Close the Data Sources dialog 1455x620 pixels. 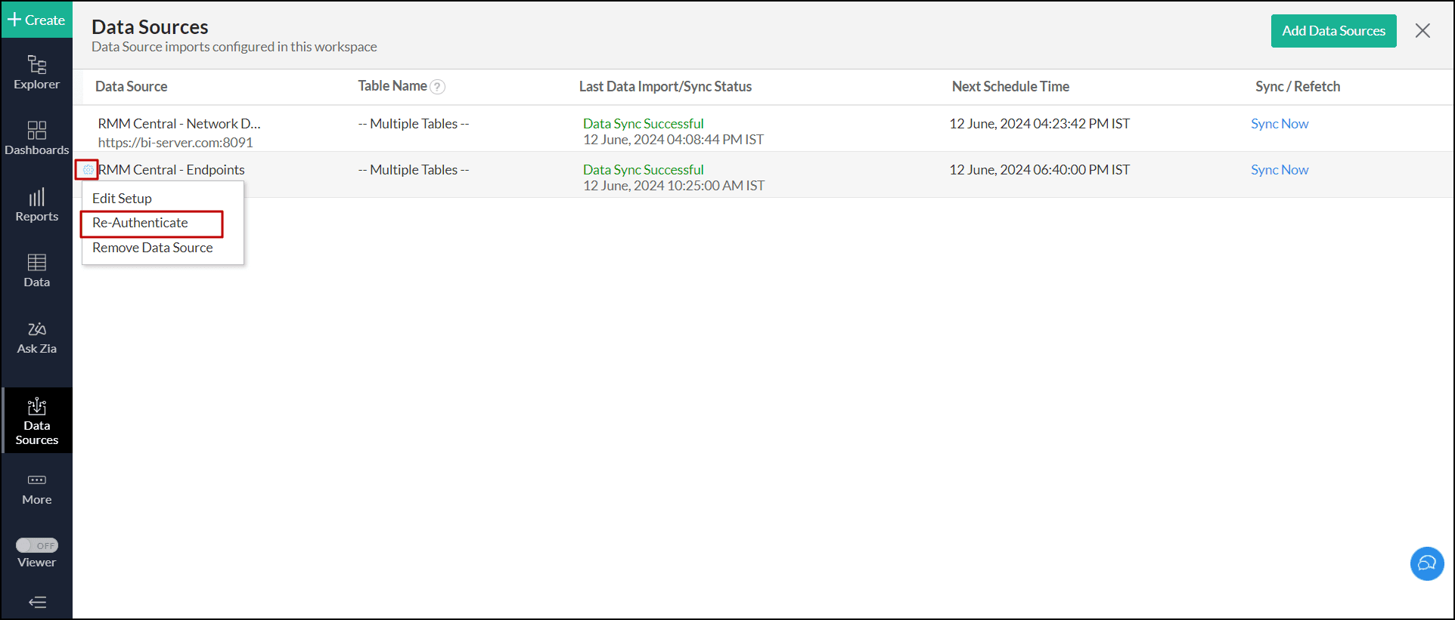pos(1422,31)
